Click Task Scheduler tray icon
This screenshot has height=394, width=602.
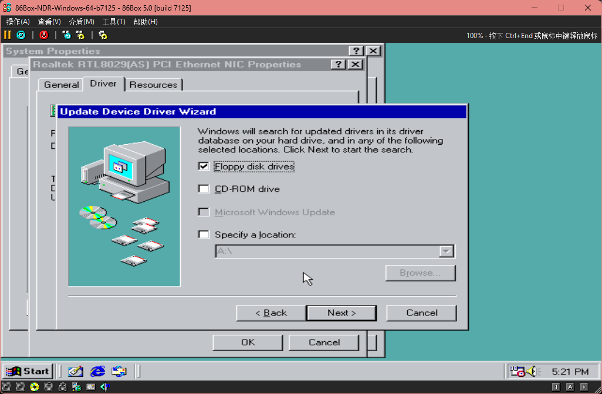[x=517, y=371]
